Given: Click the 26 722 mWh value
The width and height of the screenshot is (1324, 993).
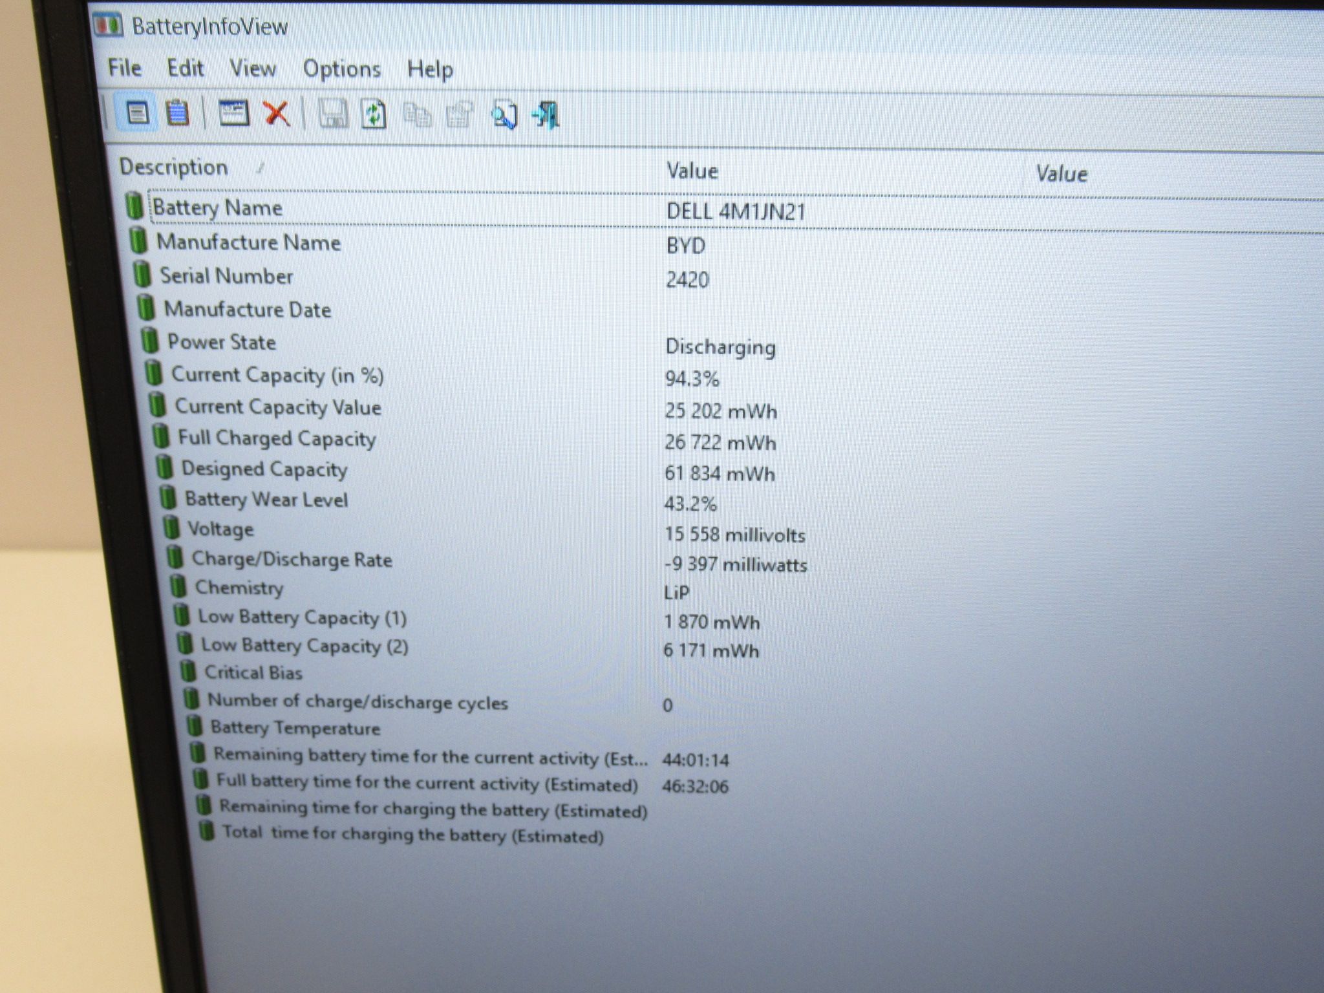Looking at the screenshot, I should click(720, 442).
